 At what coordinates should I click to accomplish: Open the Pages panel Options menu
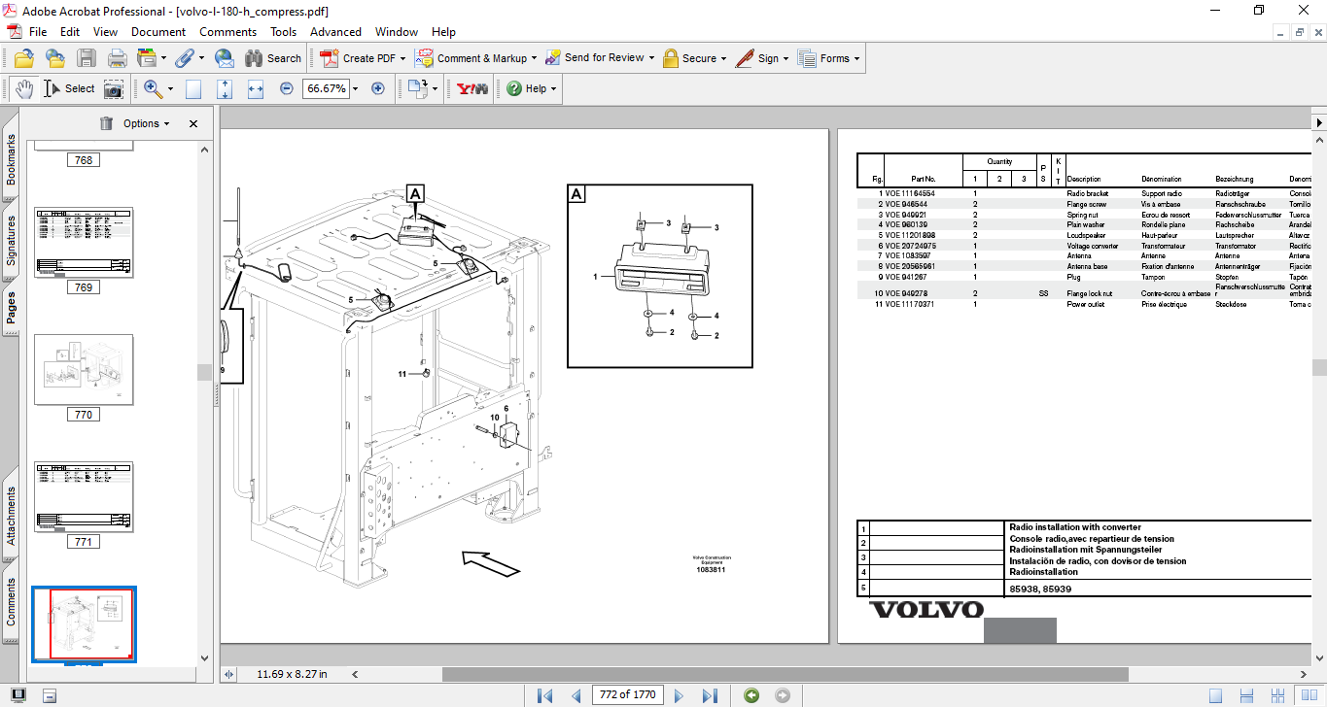click(146, 123)
